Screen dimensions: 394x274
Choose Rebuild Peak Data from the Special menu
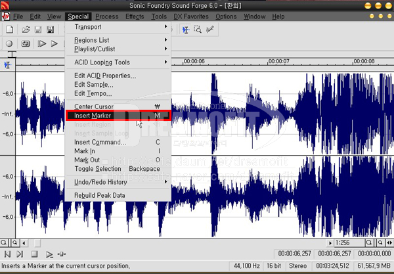pyautogui.click(x=118, y=195)
